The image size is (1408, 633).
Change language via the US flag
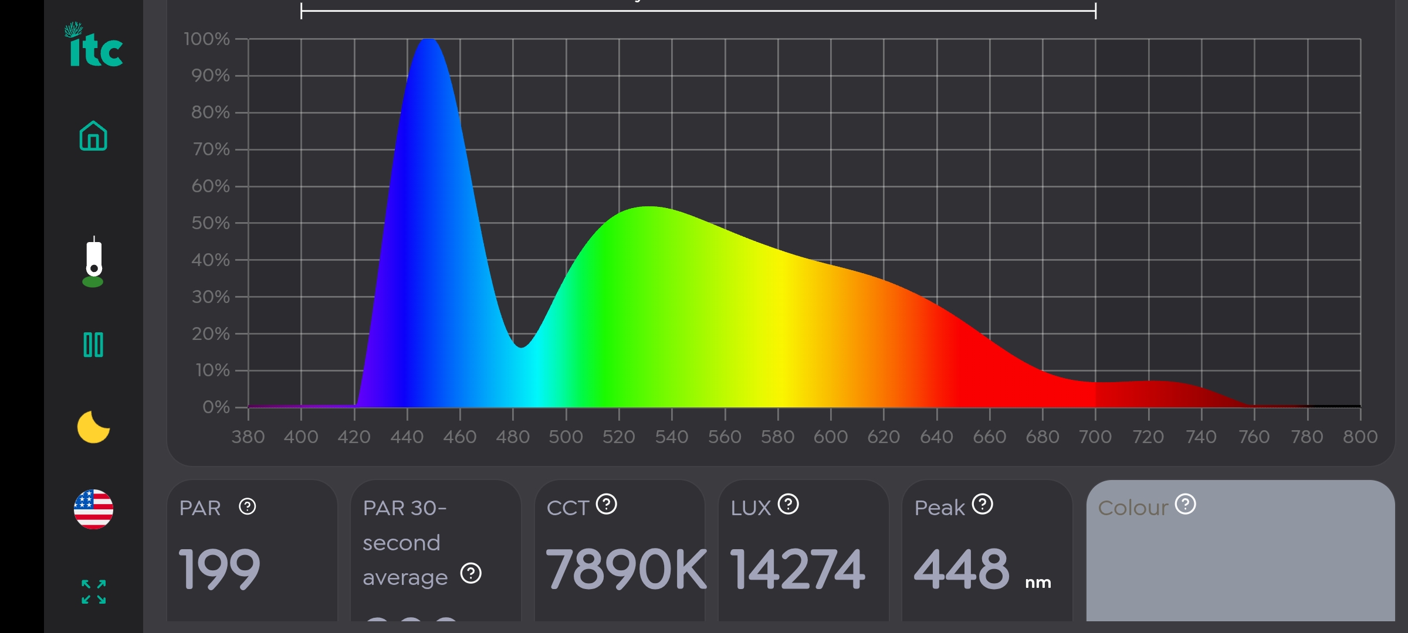pyautogui.click(x=93, y=509)
